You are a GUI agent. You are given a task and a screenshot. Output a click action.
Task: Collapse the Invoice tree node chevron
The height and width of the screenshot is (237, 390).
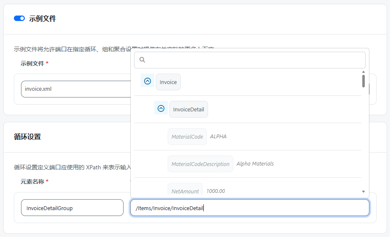(x=148, y=82)
